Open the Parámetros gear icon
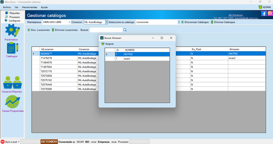This screenshot has height=144, width=273. [x=12, y=30]
